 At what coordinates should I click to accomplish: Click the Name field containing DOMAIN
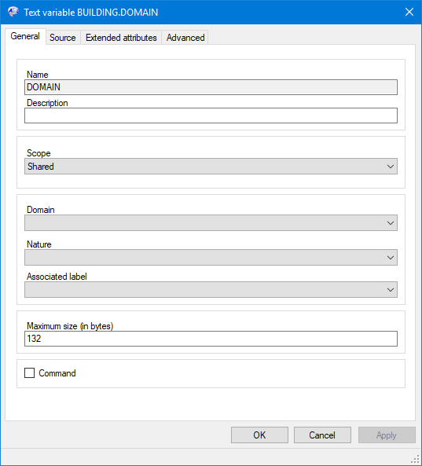(x=211, y=87)
